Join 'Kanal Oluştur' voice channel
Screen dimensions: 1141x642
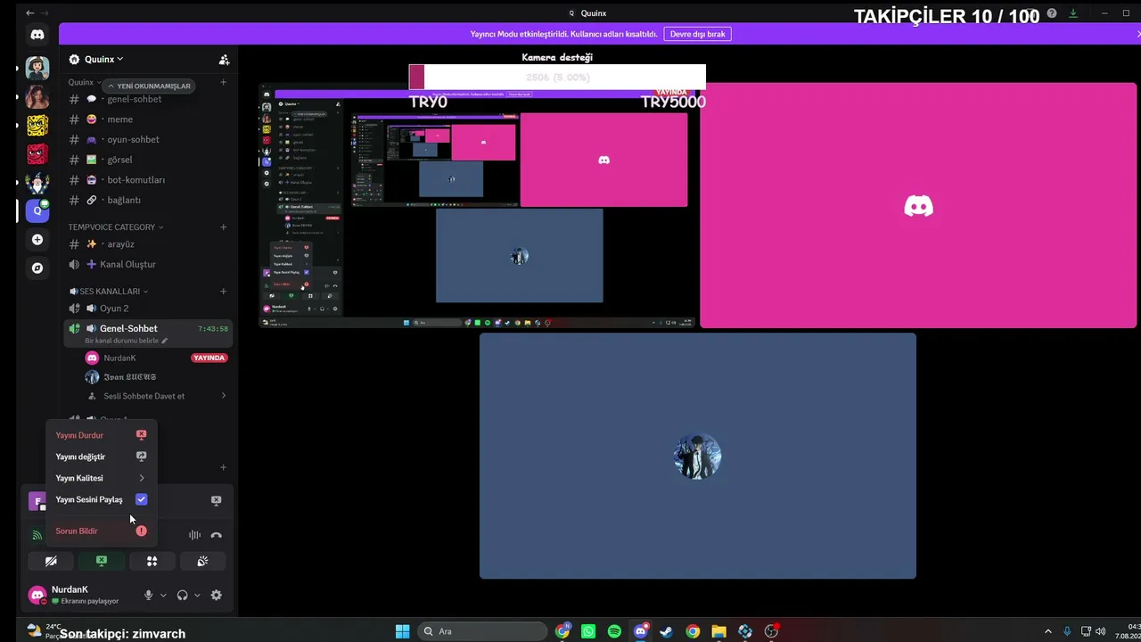149,264
